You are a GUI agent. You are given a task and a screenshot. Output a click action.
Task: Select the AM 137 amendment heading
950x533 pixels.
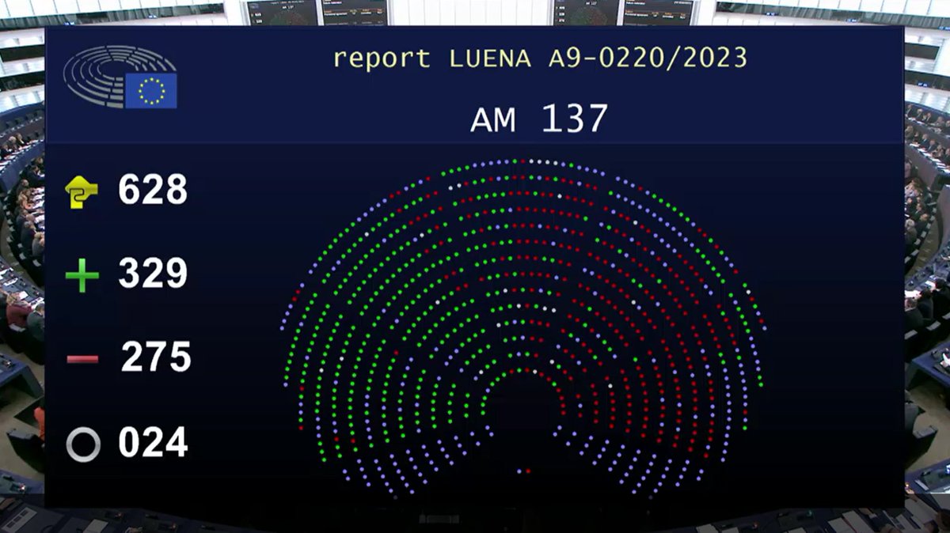coord(541,119)
